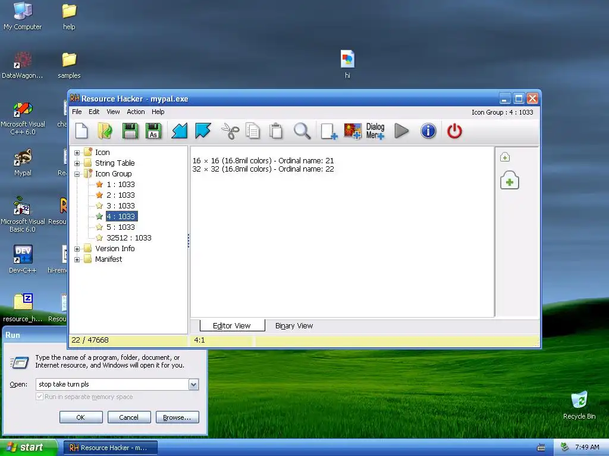Select Icon Group item 3 : 1033
The width and height of the screenshot is (609, 456).
click(120, 206)
